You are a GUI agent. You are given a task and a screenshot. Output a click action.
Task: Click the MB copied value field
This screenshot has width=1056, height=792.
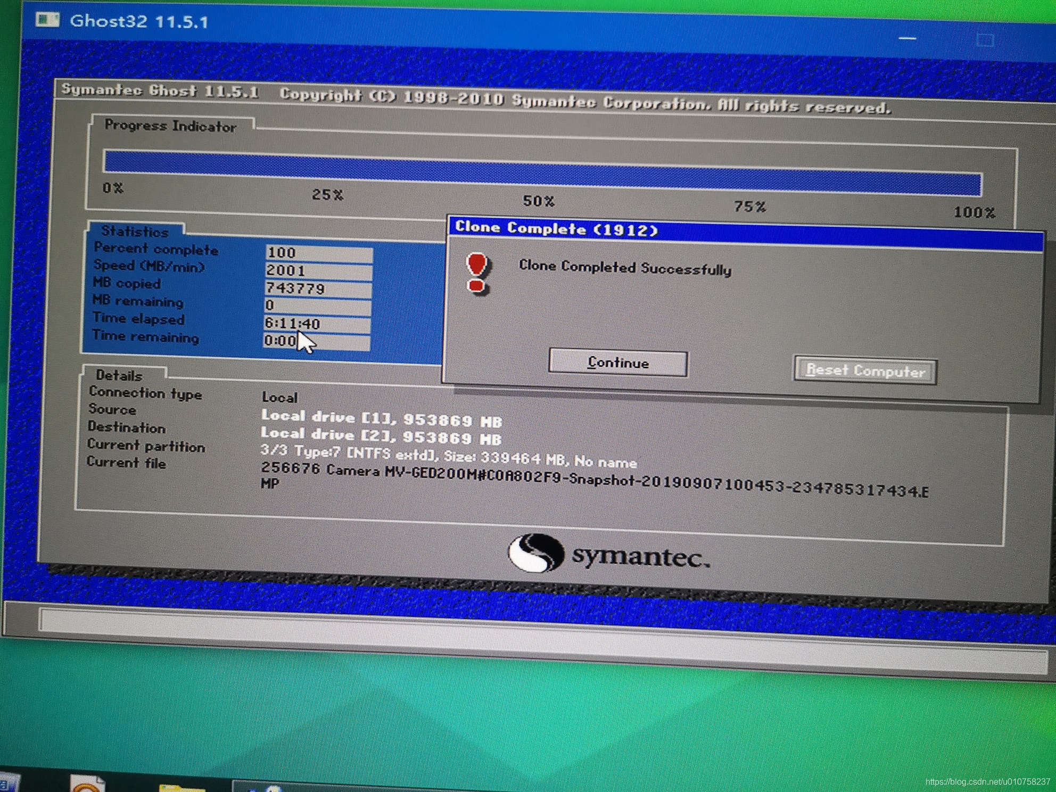pyautogui.click(x=318, y=289)
